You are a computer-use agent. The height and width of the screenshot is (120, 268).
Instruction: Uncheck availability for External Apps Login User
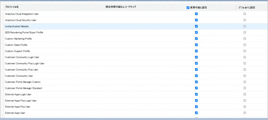tap(196, 94)
